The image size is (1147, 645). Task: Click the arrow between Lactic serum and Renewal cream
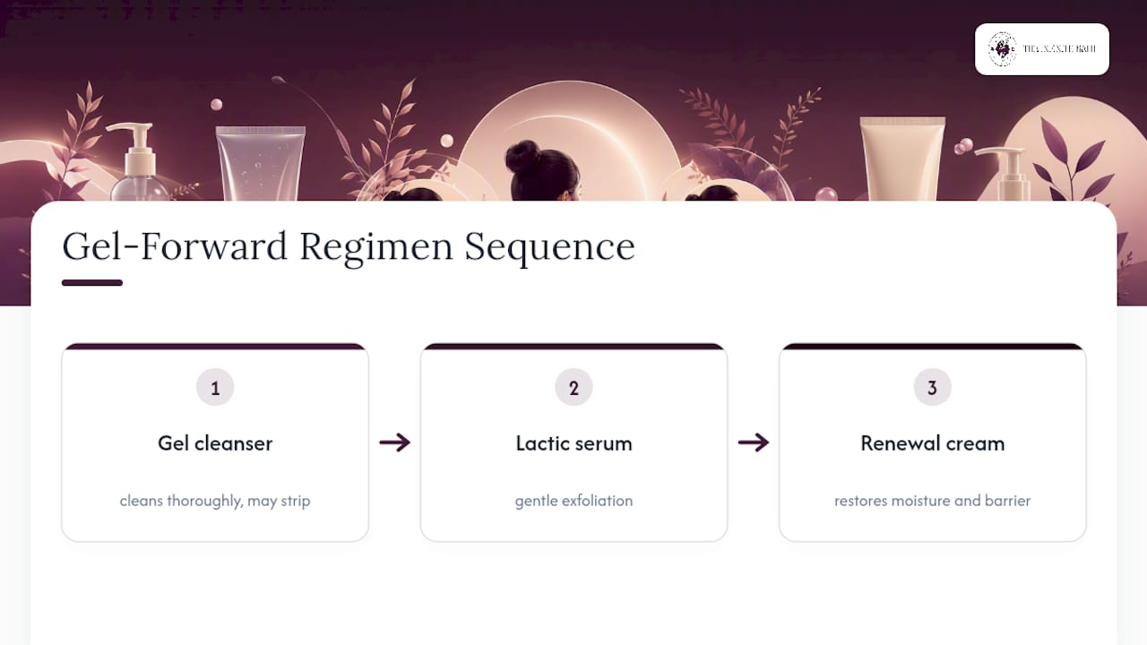click(x=753, y=443)
